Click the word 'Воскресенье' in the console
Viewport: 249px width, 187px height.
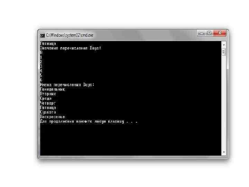(53, 117)
